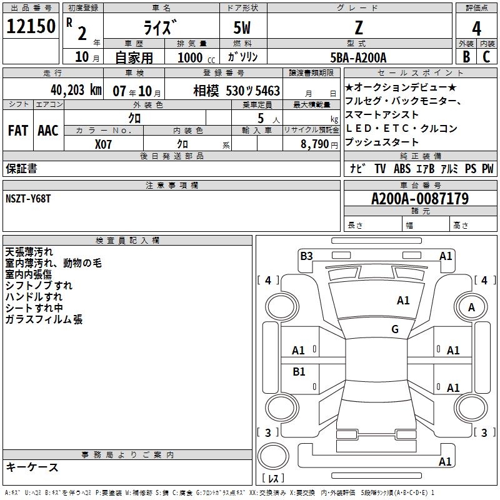Select the header "セールスポイント"
Screen dimensions: 500x500
(420, 72)
